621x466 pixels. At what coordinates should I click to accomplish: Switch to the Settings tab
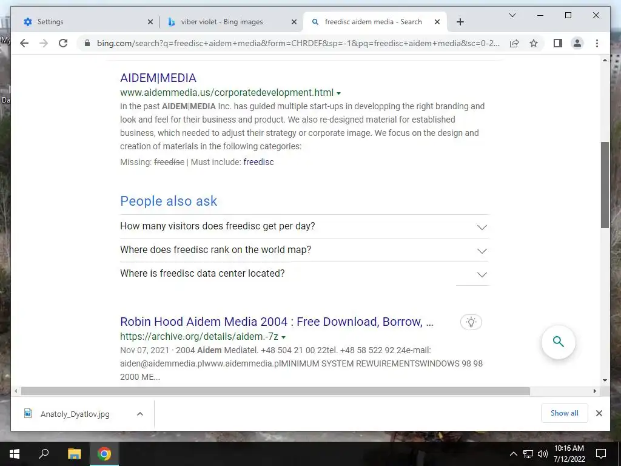(87, 22)
